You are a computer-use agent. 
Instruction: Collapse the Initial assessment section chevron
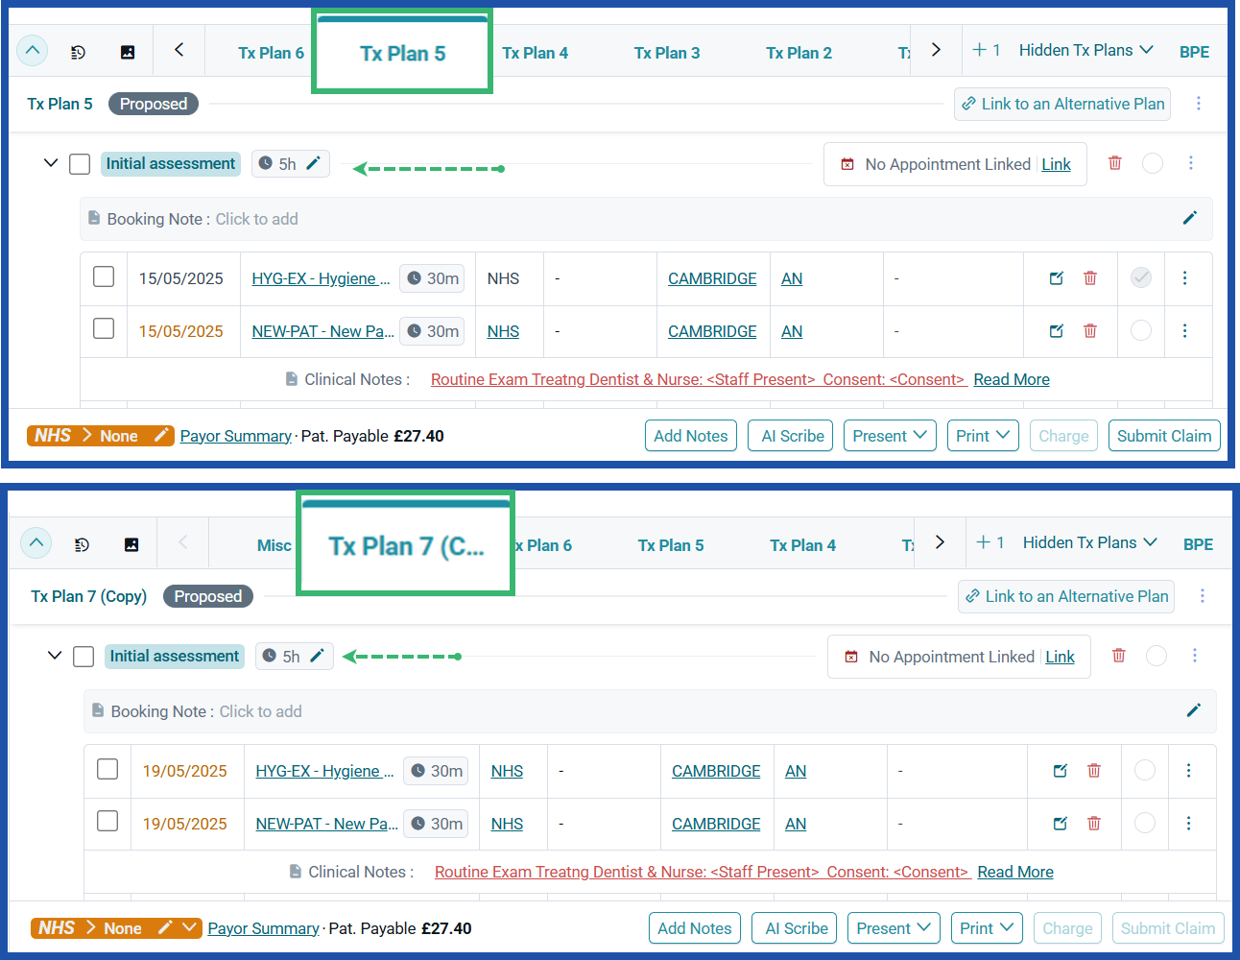[x=51, y=163]
